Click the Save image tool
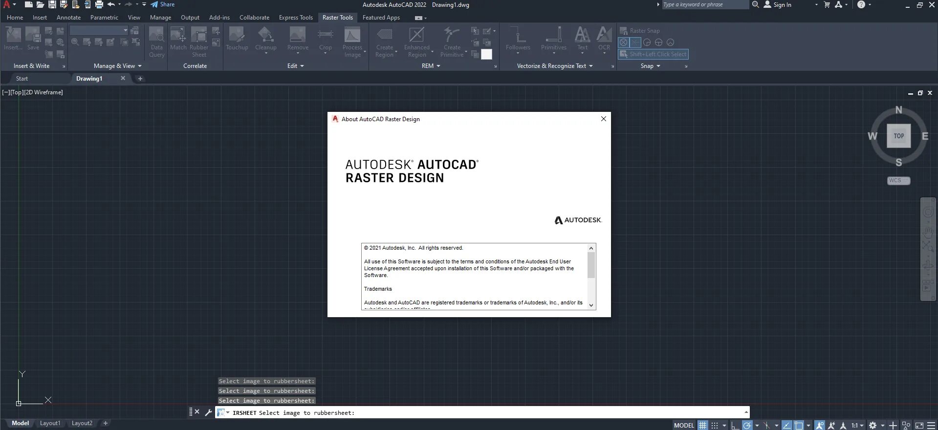Screen dimensions: 938x430 coord(33,39)
